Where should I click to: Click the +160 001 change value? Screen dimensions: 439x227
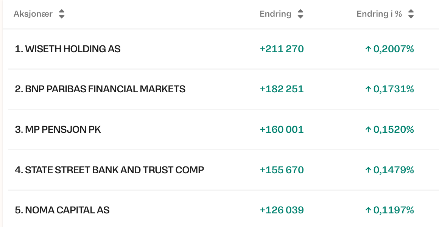click(282, 130)
